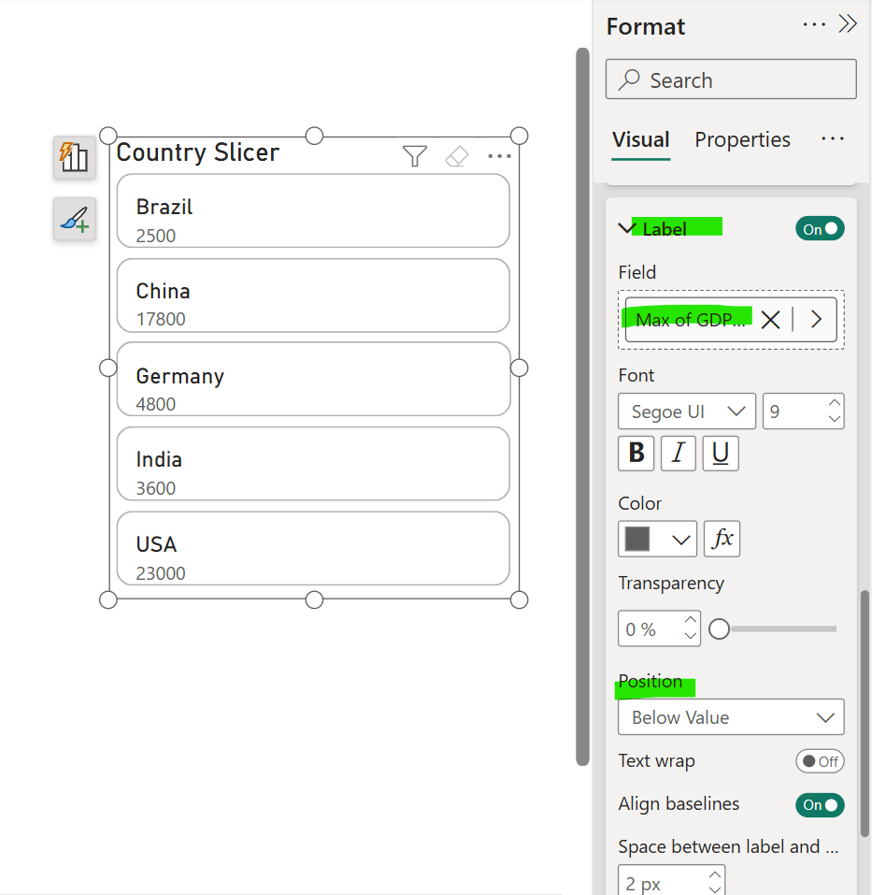Click the Transparency slider handle
872x895 pixels.
(719, 629)
